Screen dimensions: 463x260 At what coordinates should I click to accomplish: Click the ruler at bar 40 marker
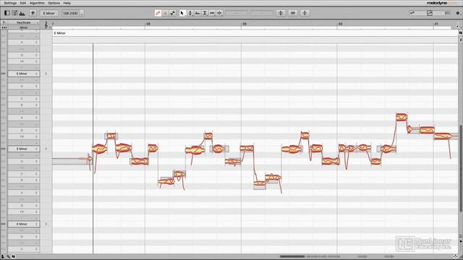pyautogui.click(x=339, y=24)
